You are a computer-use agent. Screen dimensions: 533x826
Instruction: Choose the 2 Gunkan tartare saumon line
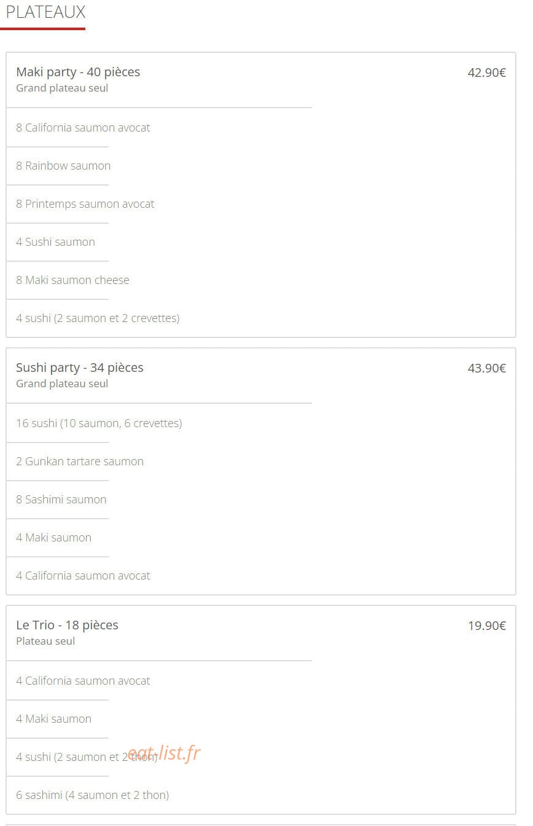click(x=80, y=462)
